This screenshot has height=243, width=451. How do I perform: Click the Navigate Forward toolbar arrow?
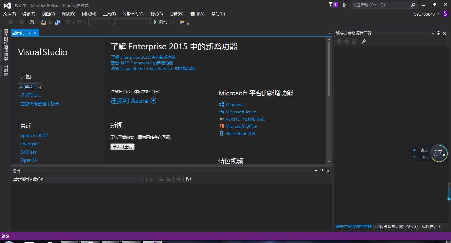click(22, 22)
